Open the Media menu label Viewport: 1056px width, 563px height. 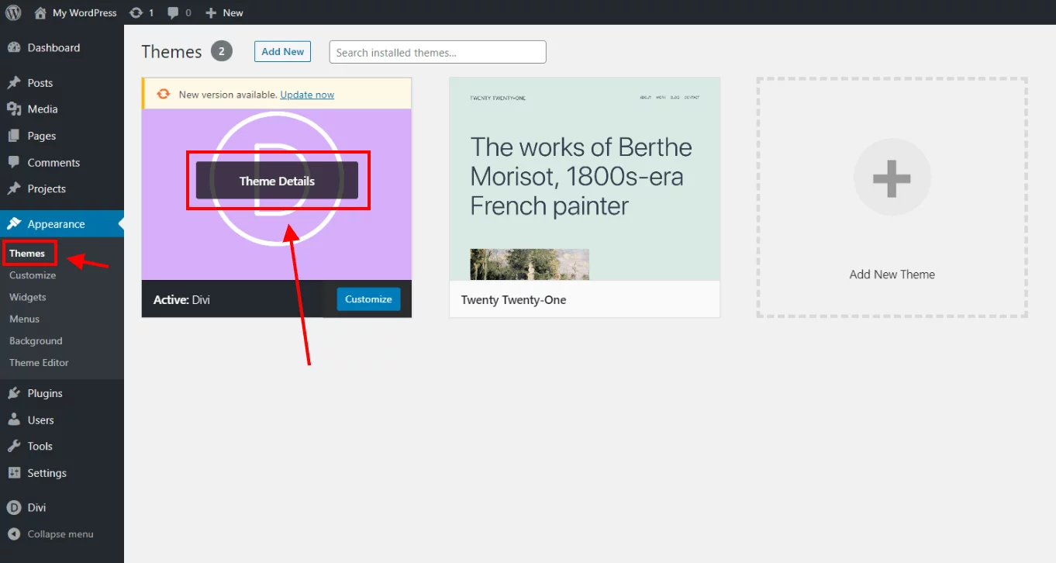click(x=43, y=109)
